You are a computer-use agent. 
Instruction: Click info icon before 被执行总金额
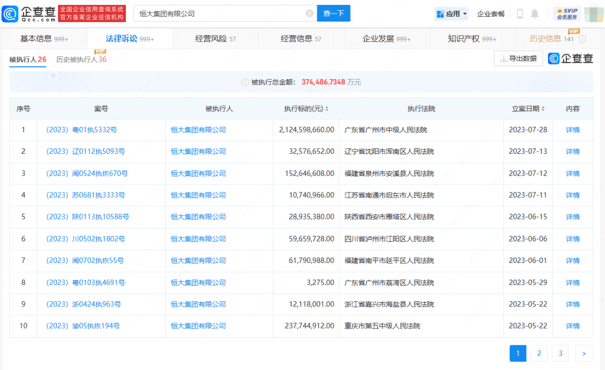click(245, 82)
